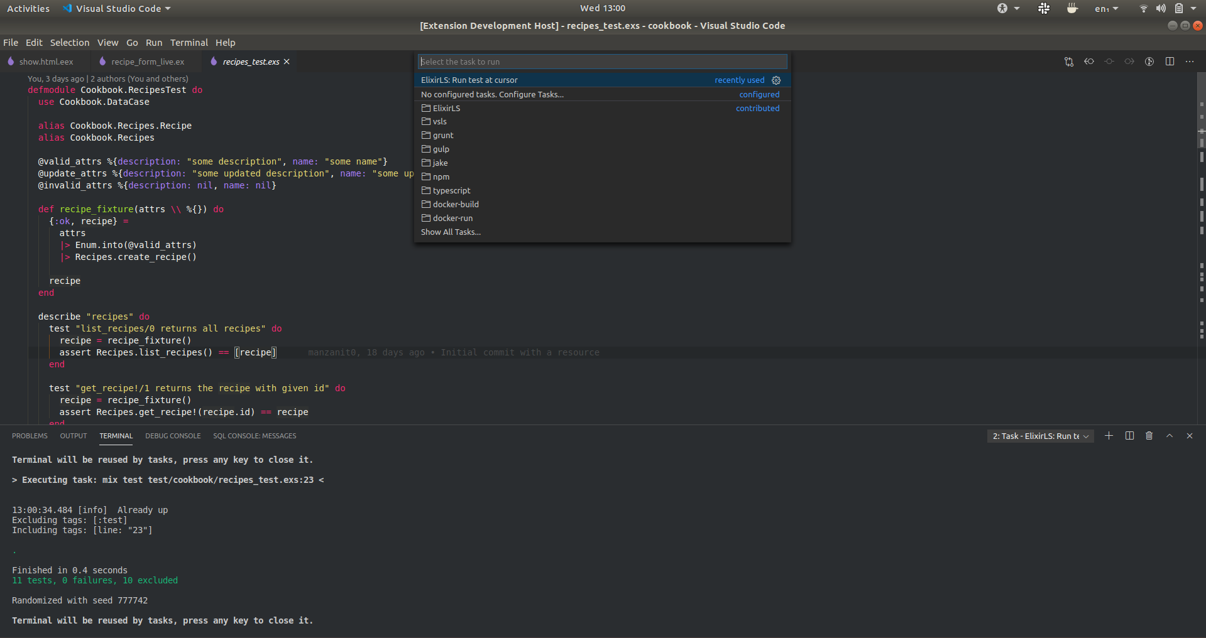The image size is (1206, 638).
Task: Click the battery status icon
Action: [x=1179, y=8]
